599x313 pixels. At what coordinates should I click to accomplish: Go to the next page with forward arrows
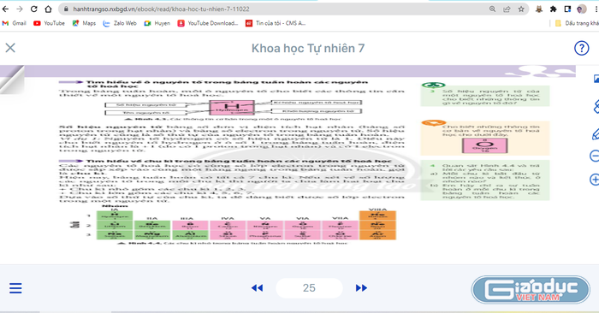pyautogui.click(x=361, y=288)
